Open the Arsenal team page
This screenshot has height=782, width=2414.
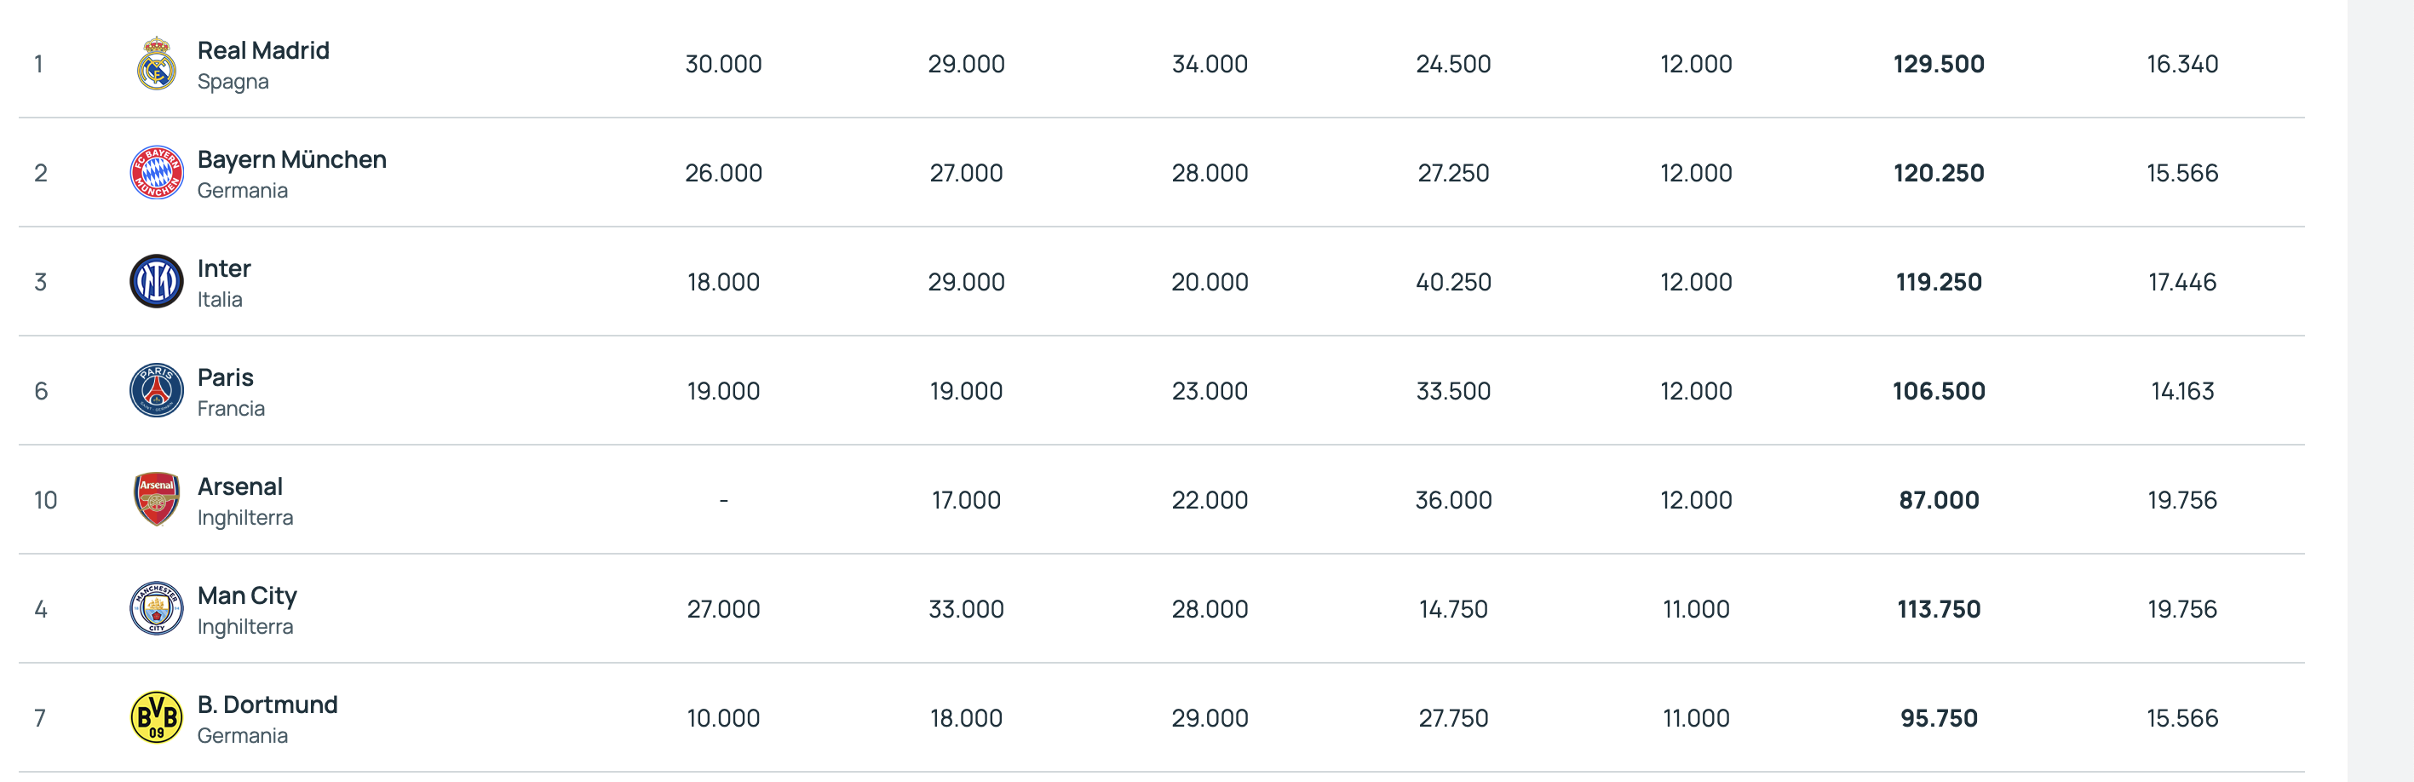point(240,486)
